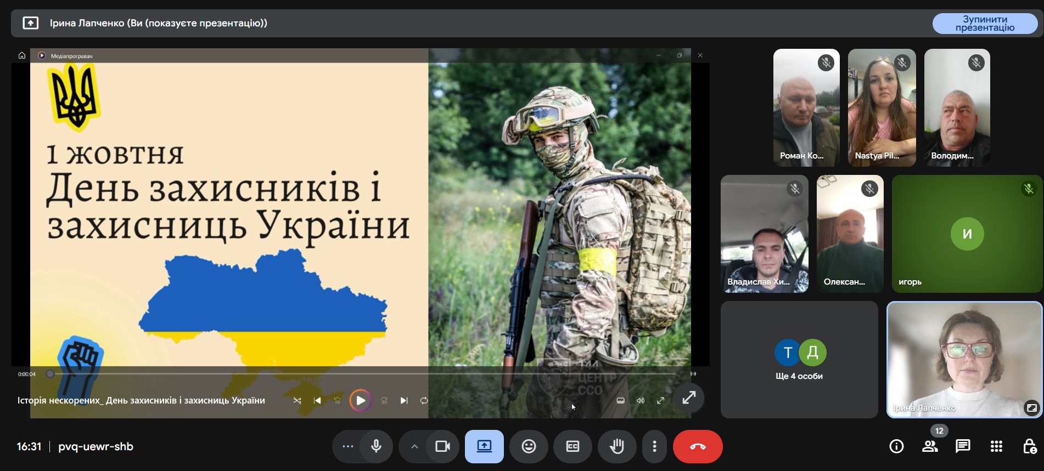Raise hand in the meeting
This screenshot has width=1044, height=471.
617,446
